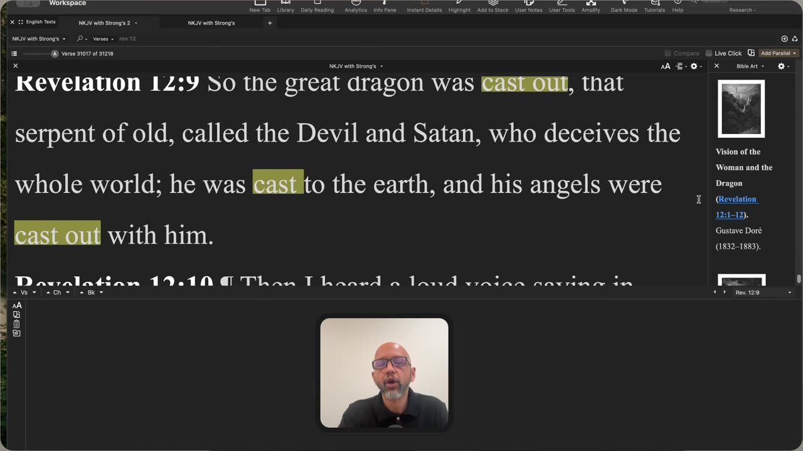Click the parallel pane copy icon beside Live Click
The height and width of the screenshot is (451, 803).
[751, 53]
